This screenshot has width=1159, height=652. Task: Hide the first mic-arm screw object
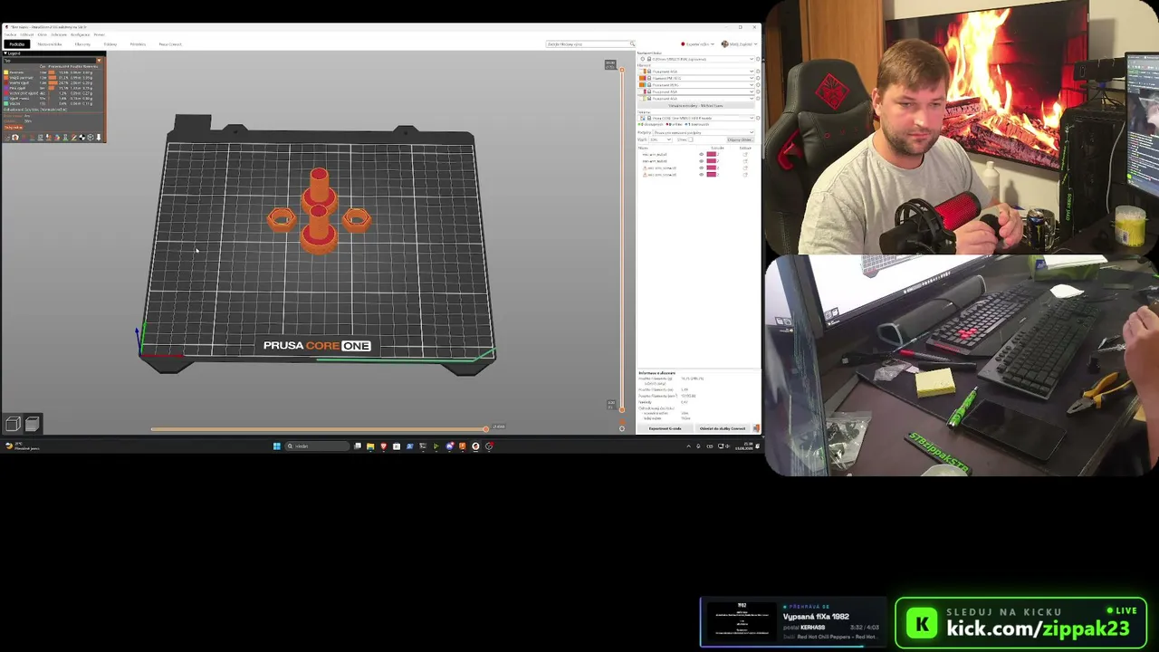click(x=701, y=168)
